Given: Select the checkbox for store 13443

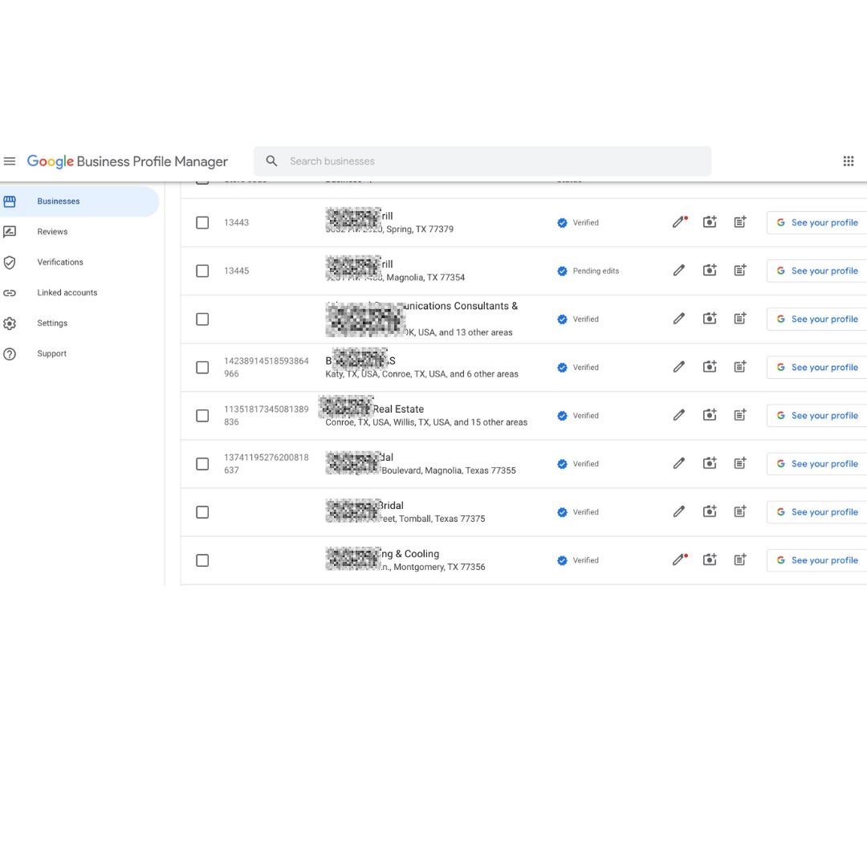Looking at the screenshot, I should pos(202,222).
